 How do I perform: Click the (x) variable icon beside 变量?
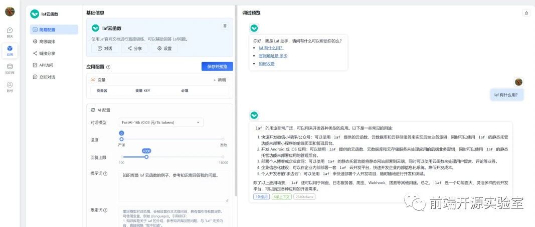point(93,79)
